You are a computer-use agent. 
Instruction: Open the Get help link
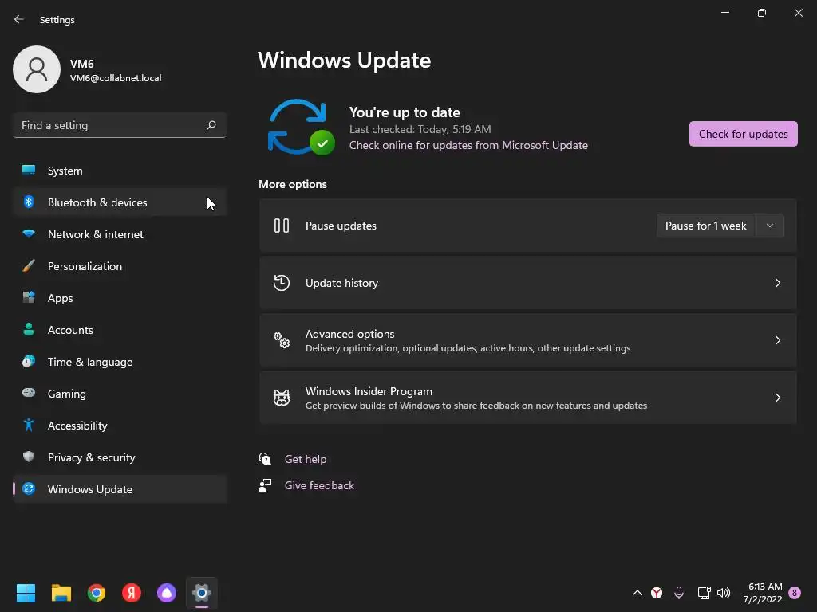tap(306, 459)
